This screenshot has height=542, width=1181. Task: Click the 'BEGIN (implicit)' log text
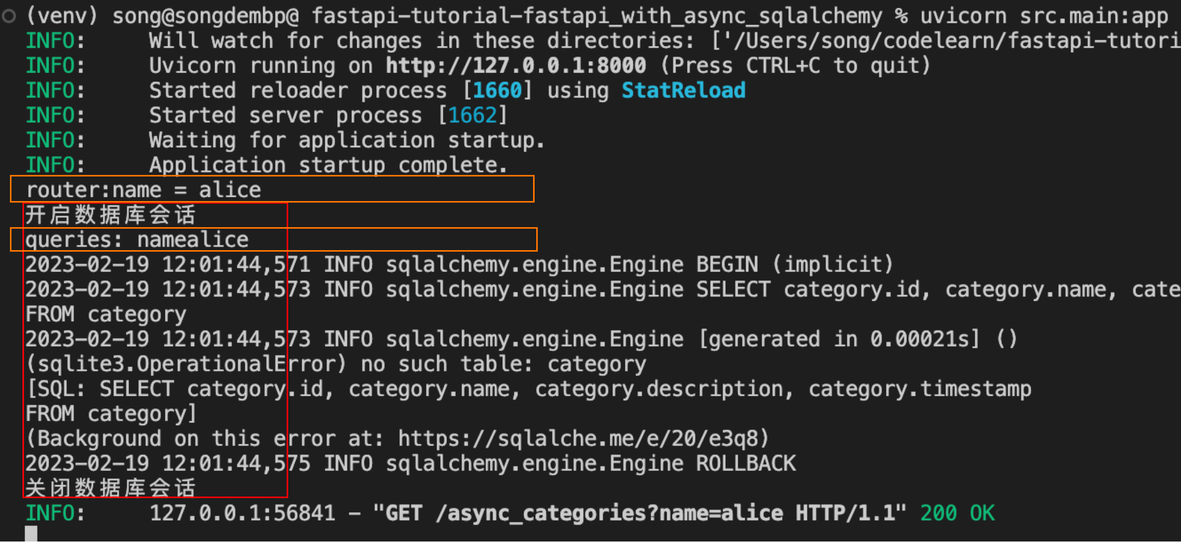[795, 264]
